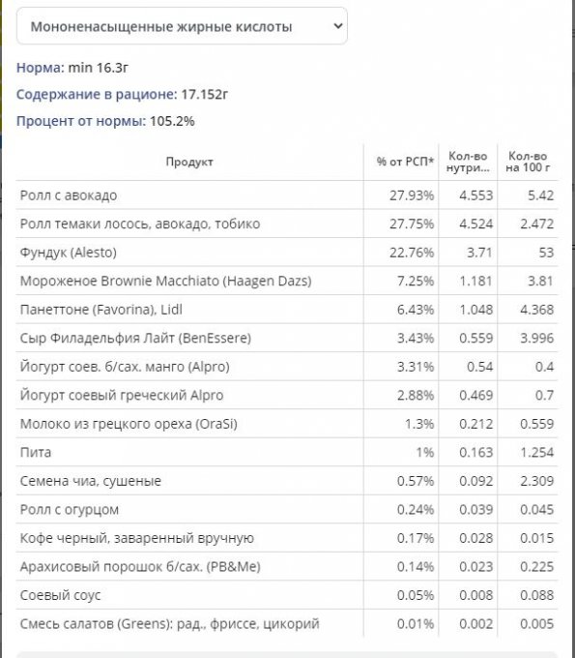Image resolution: width=575 pixels, height=658 pixels.
Task: Click the Семена чиа, сушеные row
Action: coord(287,481)
